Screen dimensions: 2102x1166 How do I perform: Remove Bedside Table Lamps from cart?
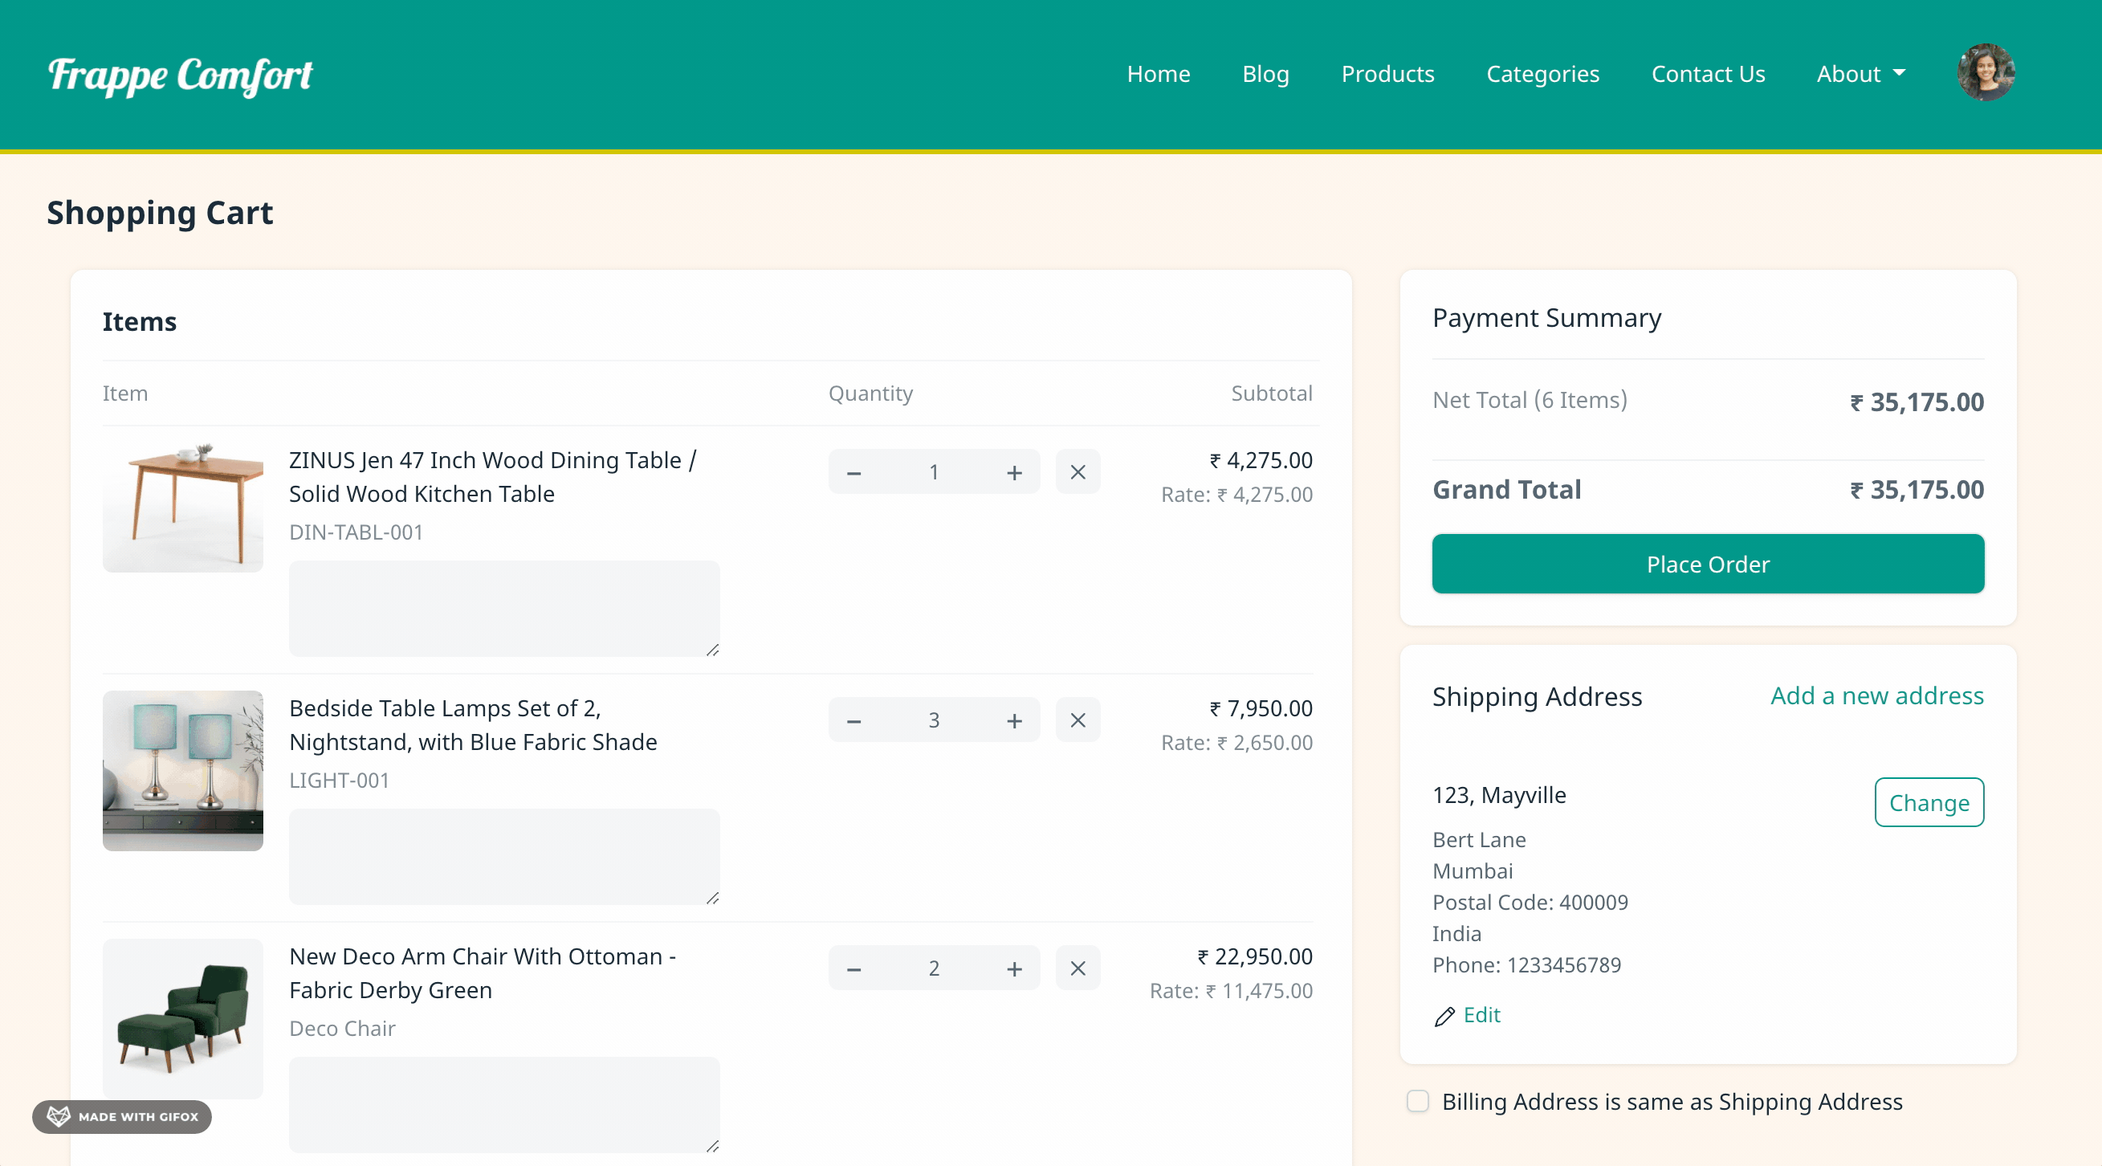click(x=1078, y=720)
